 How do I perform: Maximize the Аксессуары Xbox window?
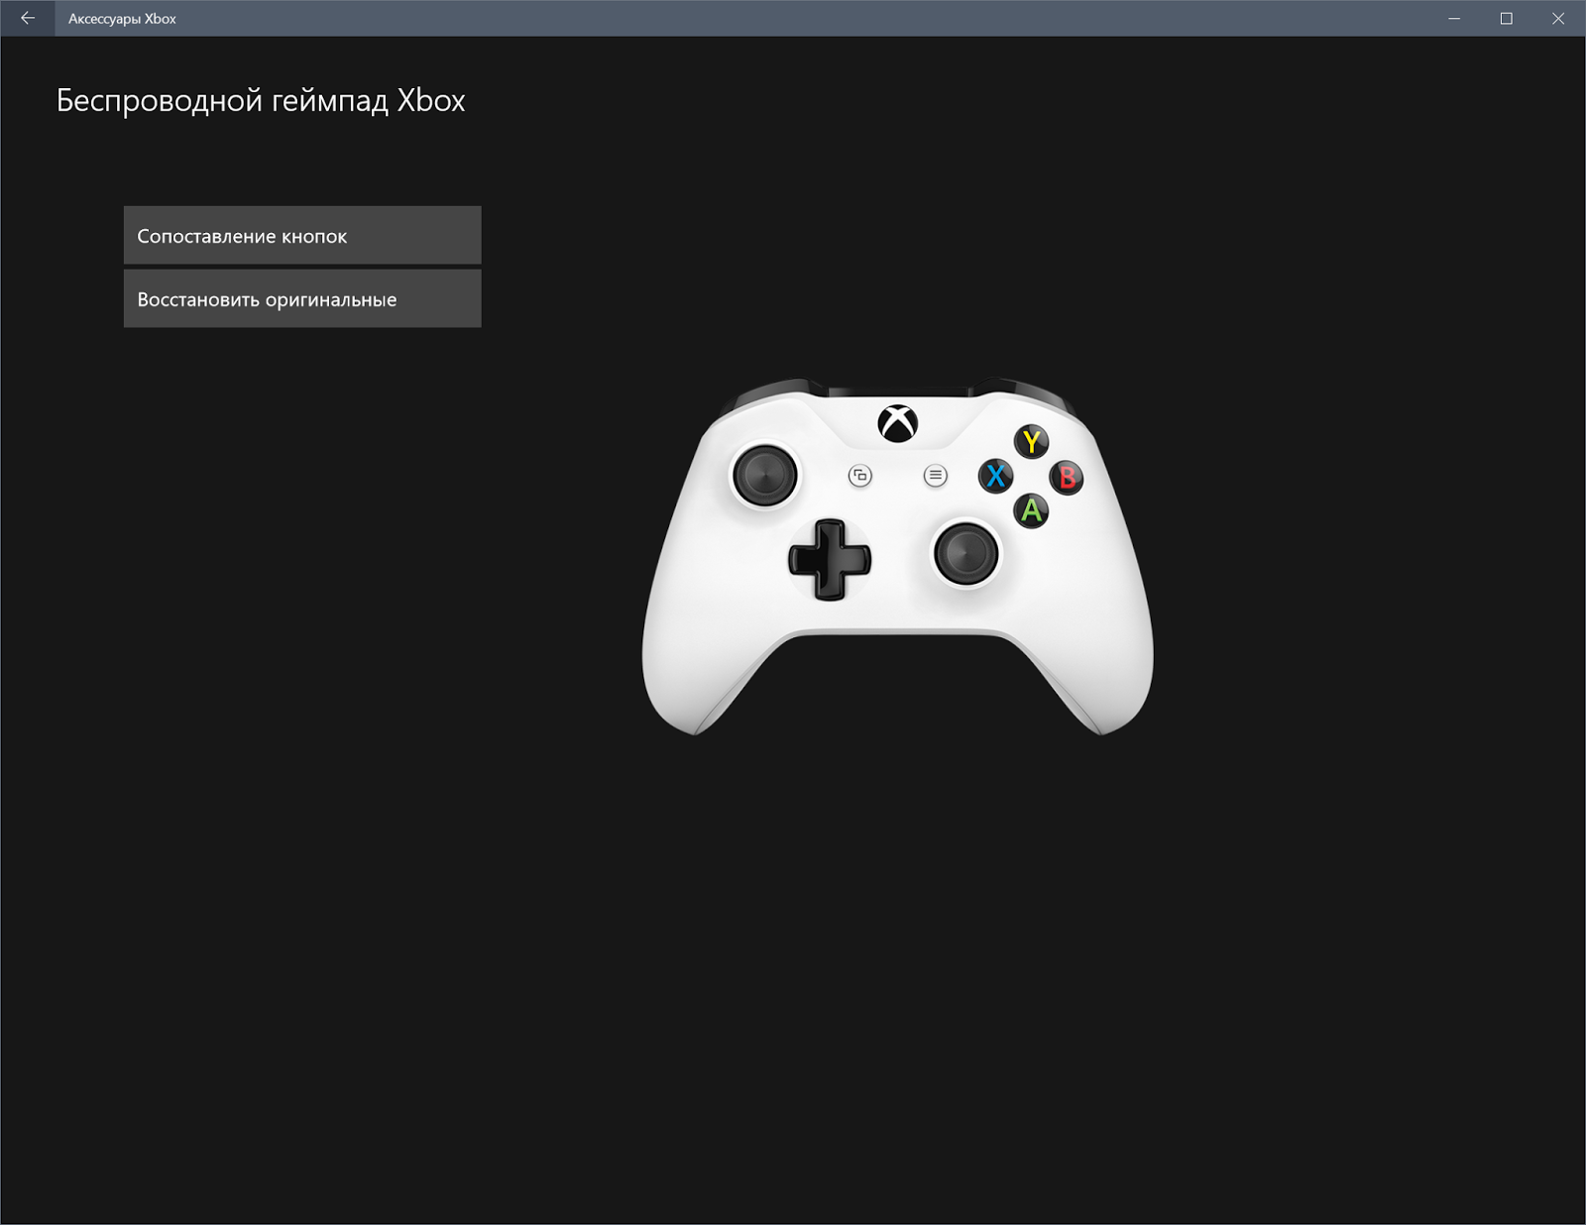pyautogui.click(x=1507, y=18)
